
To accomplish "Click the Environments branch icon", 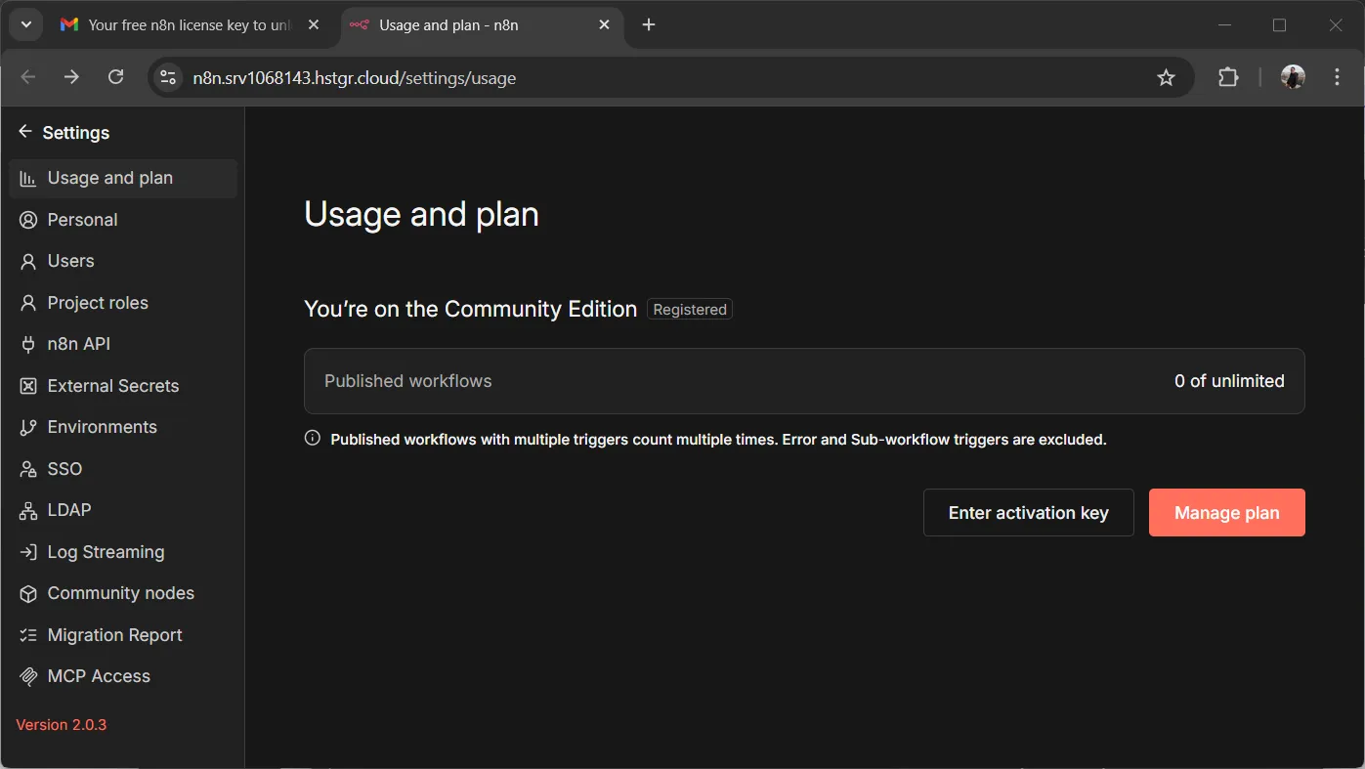I will [28, 427].
